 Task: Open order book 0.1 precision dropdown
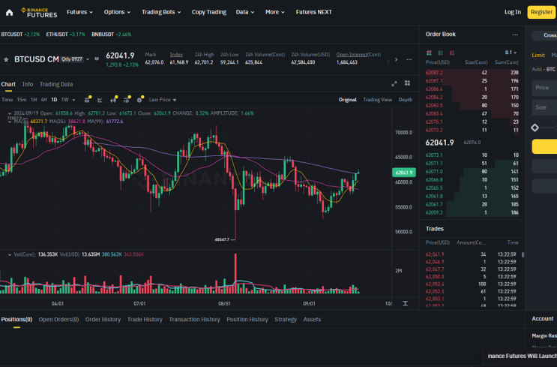[511, 53]
